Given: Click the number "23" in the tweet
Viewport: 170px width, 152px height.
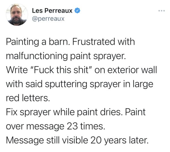Looking at the screenshot, I should [x=72, y=126].
